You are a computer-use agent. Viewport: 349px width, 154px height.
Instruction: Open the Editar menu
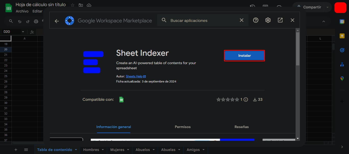[37, 11]
